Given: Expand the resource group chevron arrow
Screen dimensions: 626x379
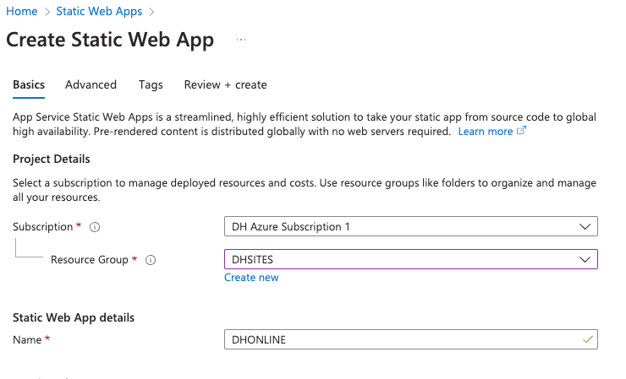Looking at the screenshot, I should coord(585,260).
